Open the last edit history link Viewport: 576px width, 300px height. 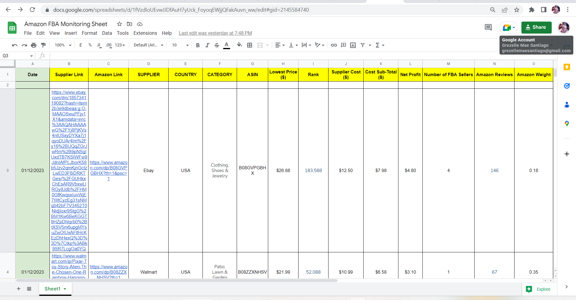tap(215, 33)
